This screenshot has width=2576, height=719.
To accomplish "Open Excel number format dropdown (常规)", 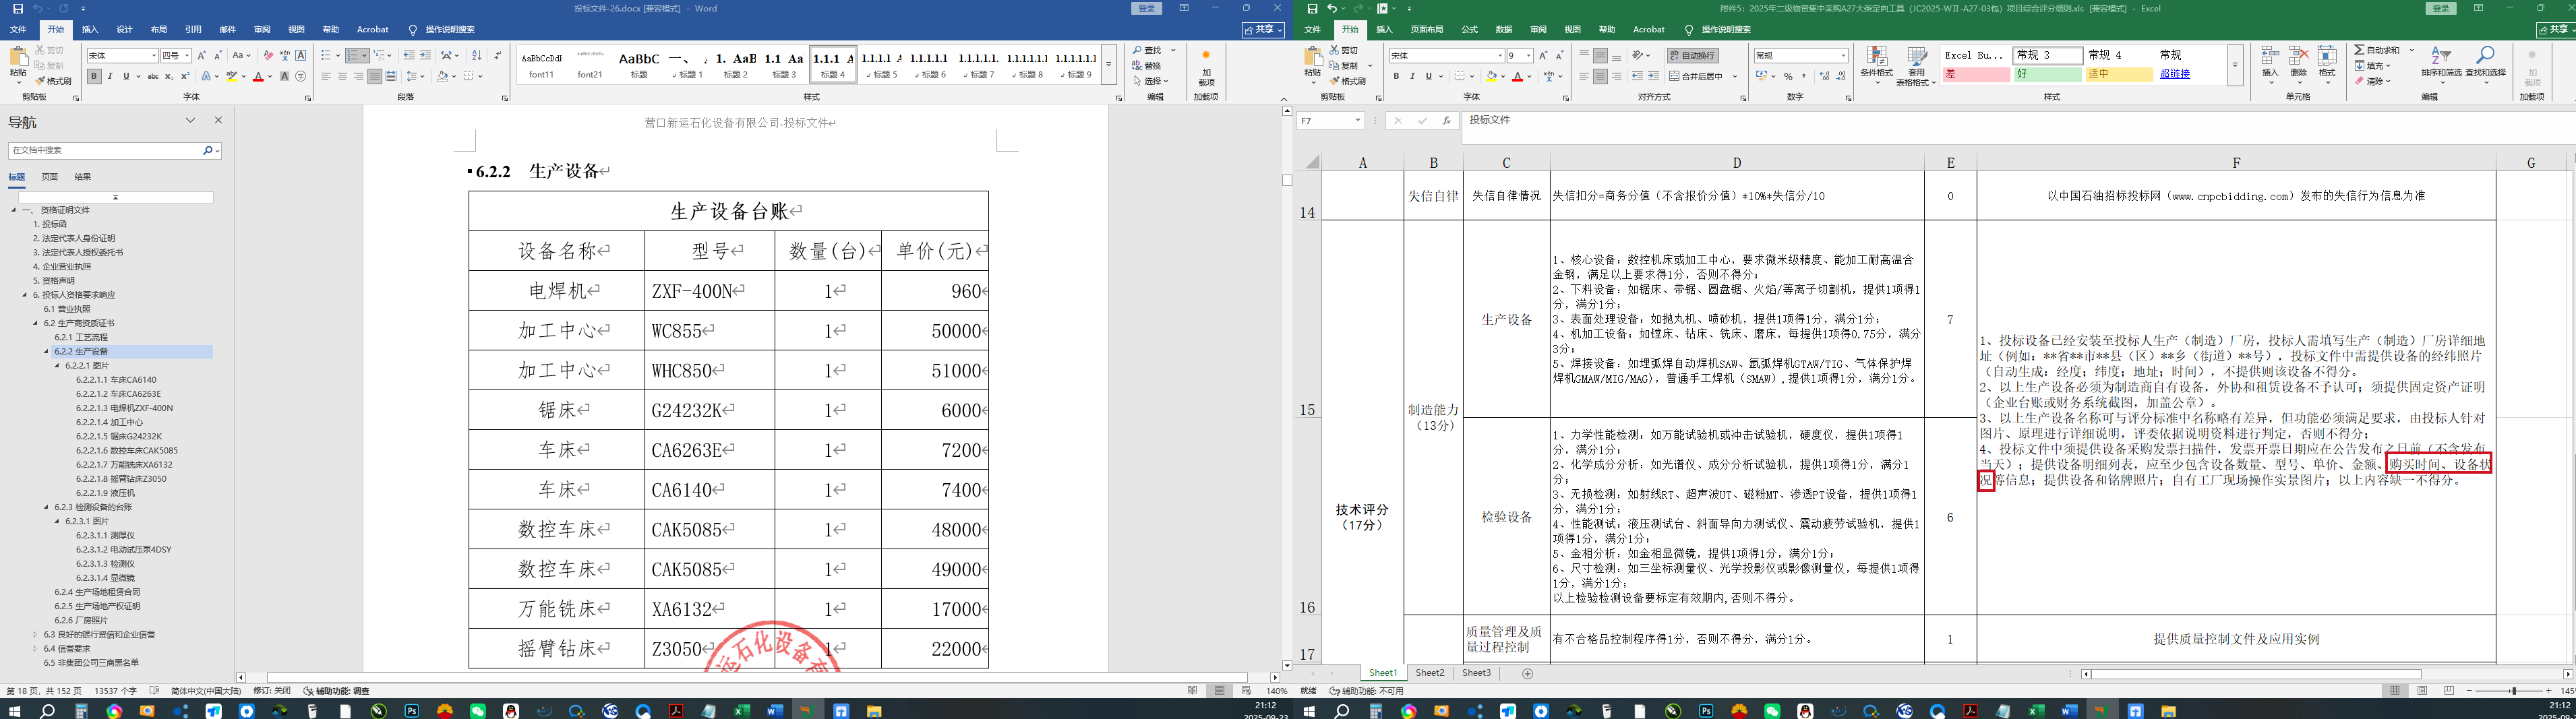I will click(1844, 56).
